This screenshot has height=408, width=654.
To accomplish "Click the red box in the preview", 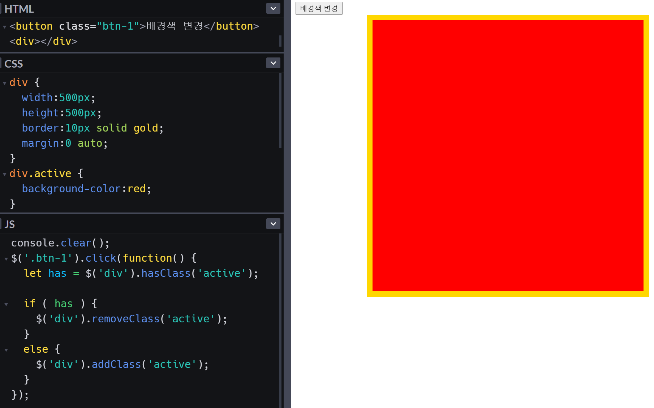I will 508,156.
